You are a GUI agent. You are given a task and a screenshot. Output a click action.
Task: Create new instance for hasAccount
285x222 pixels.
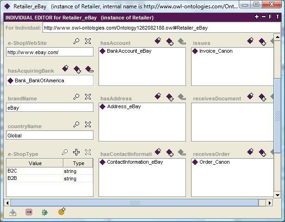click(158, 41)
